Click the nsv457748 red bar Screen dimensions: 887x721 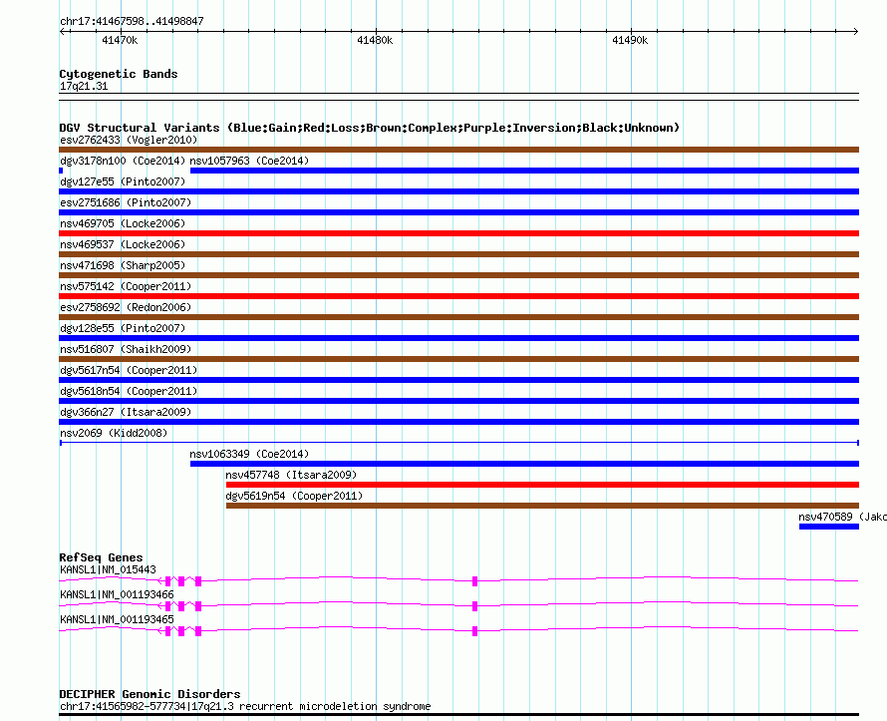click(x=541, y=485)
